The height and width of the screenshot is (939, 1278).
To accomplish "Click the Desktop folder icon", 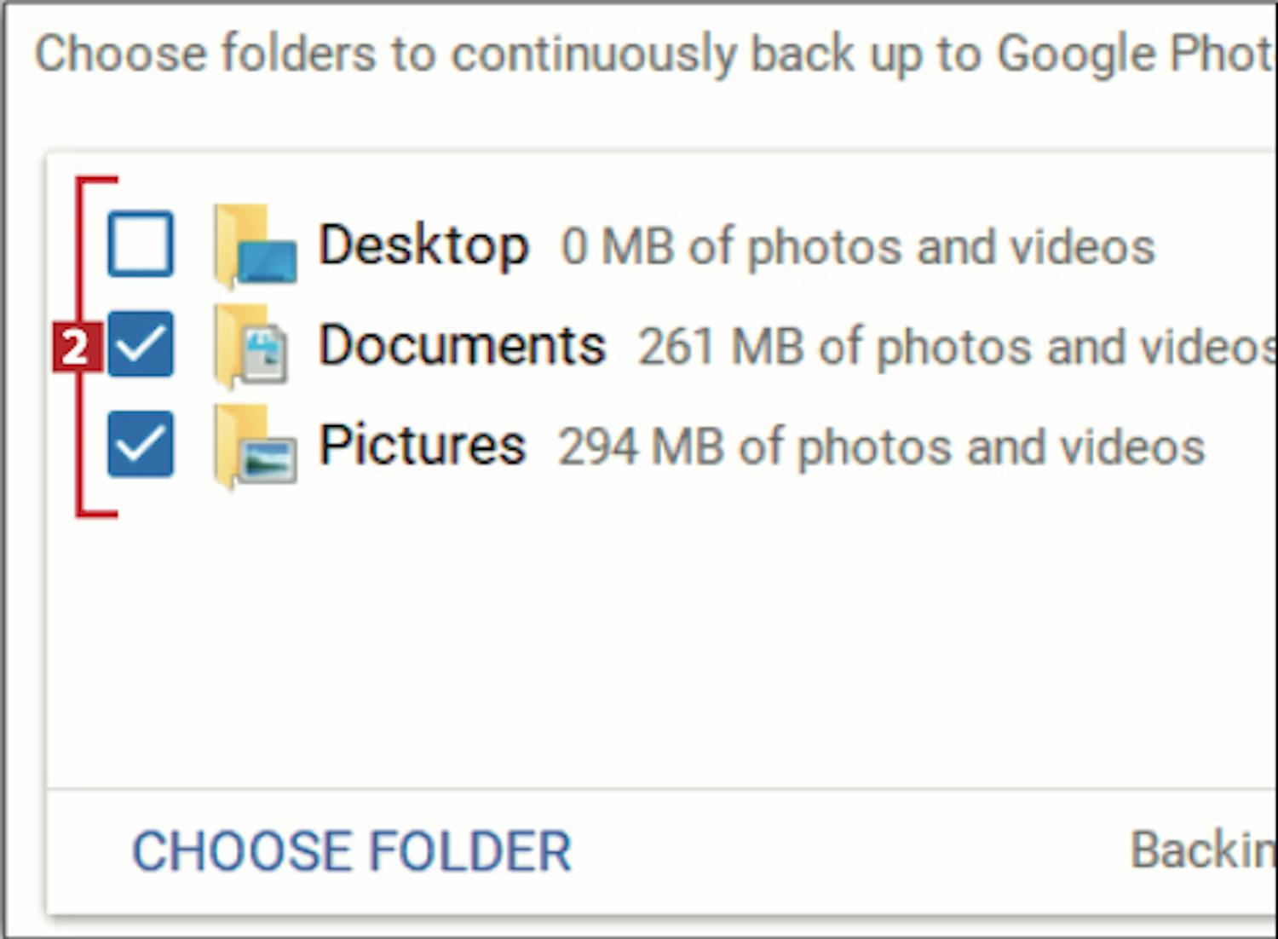I will click(x=255, y=245).
